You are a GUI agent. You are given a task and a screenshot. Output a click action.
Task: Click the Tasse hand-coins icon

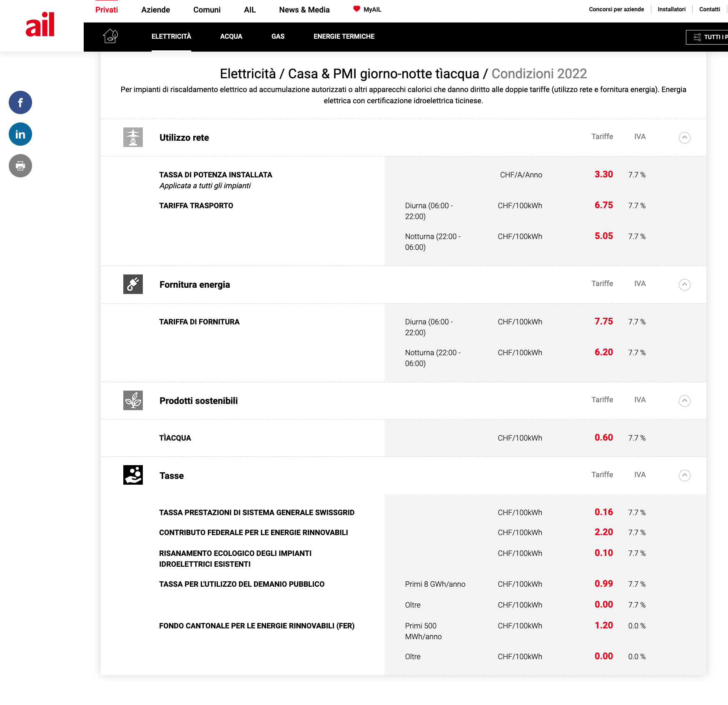(x=133, y=475)
